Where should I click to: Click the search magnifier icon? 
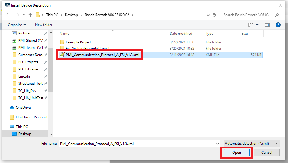pyautogui.click(x=277, y=15)
